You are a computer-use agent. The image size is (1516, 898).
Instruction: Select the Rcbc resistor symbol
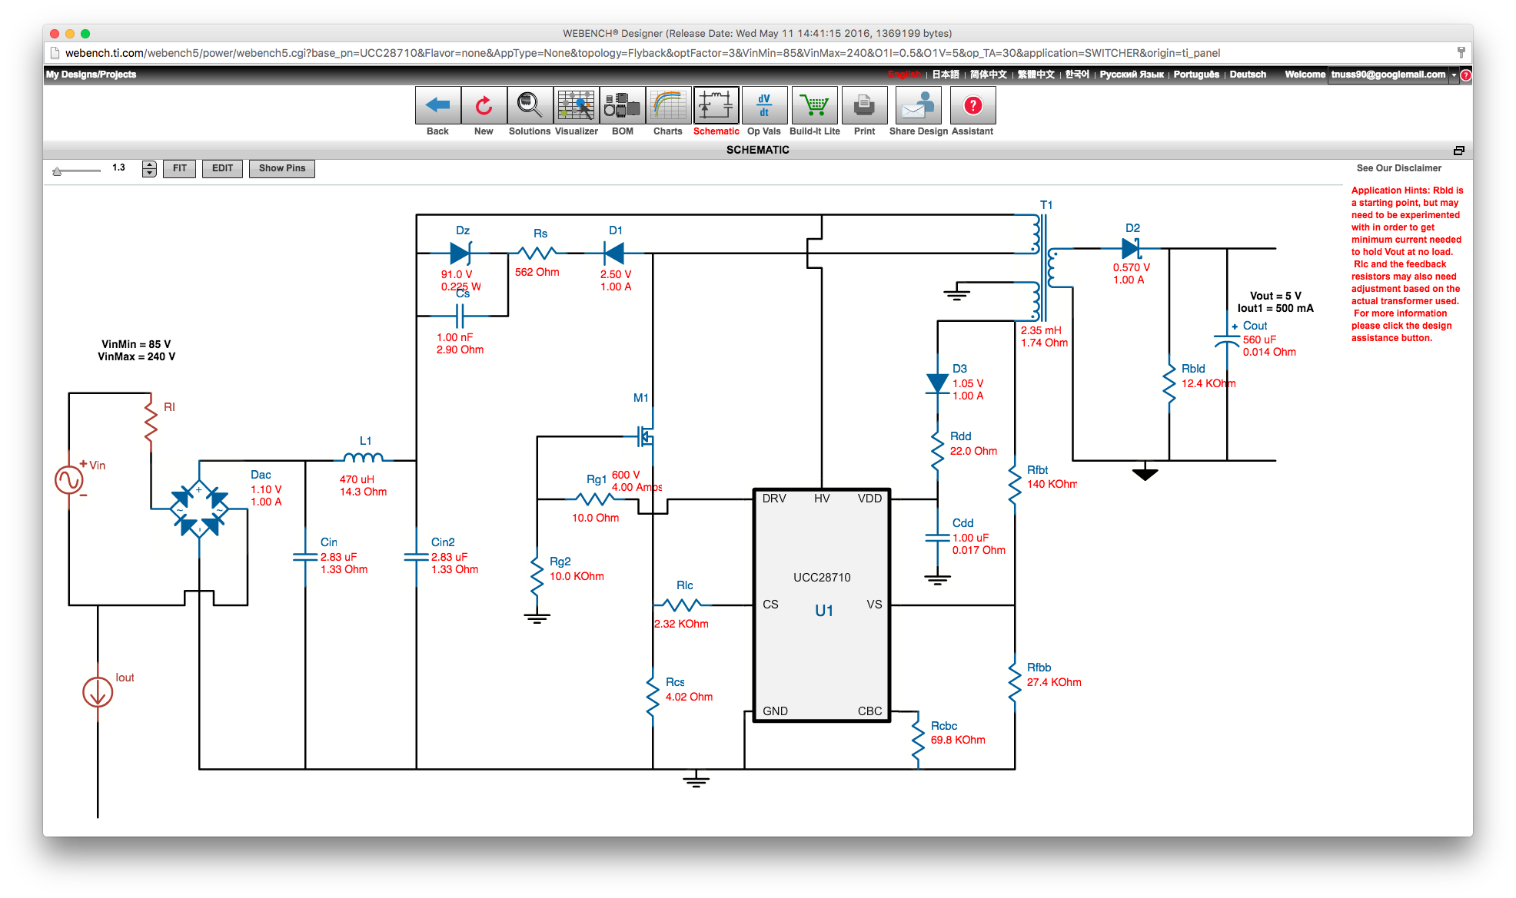[918, 740]
